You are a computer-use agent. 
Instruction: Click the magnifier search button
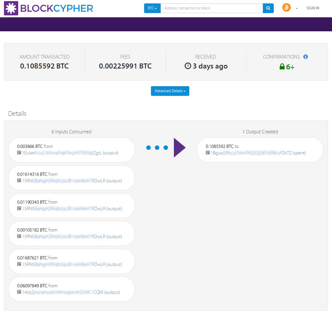point(268,8)
